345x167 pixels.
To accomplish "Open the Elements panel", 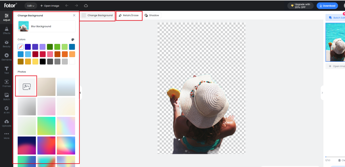I will pyautogui.click(x=6, y=57).
